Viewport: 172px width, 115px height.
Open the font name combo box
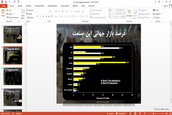click(43, 11)
